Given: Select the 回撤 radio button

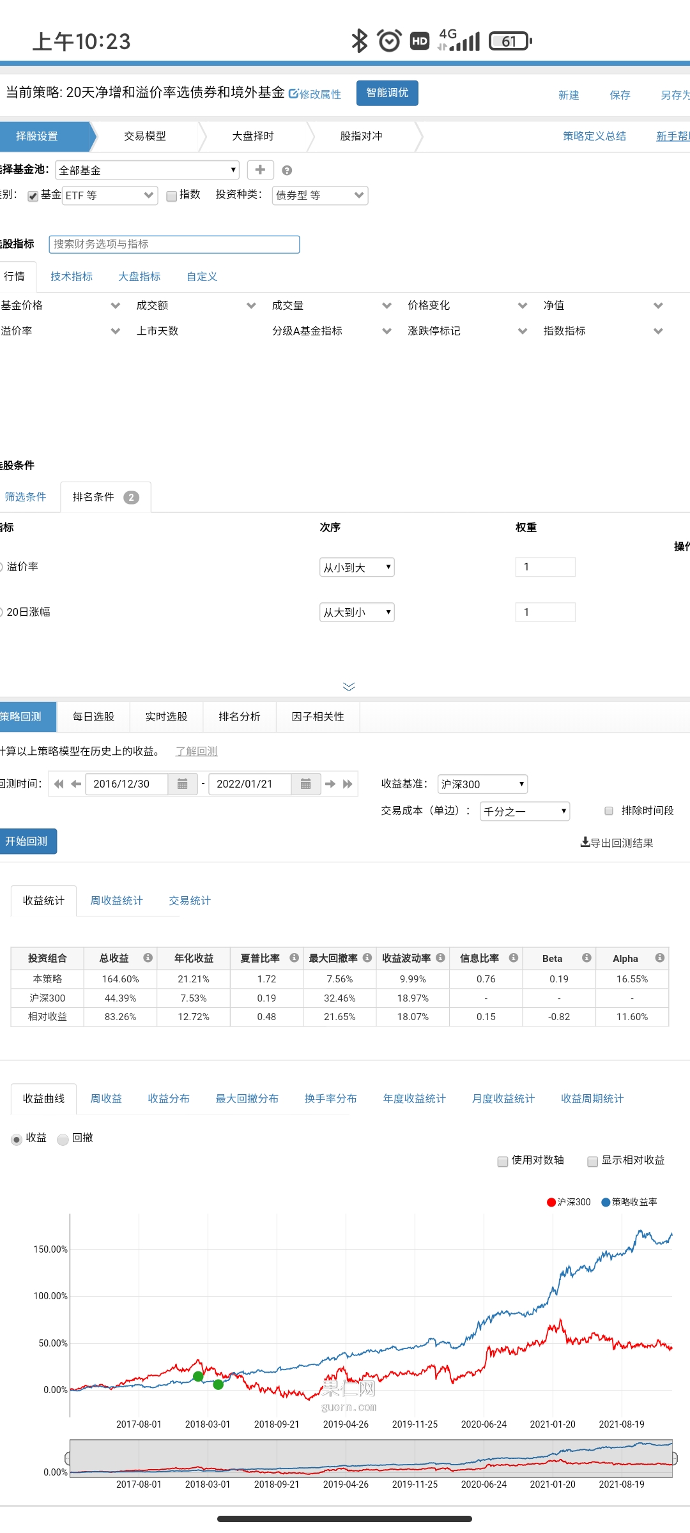Looking at the screenshot, I should point(63,1140).
